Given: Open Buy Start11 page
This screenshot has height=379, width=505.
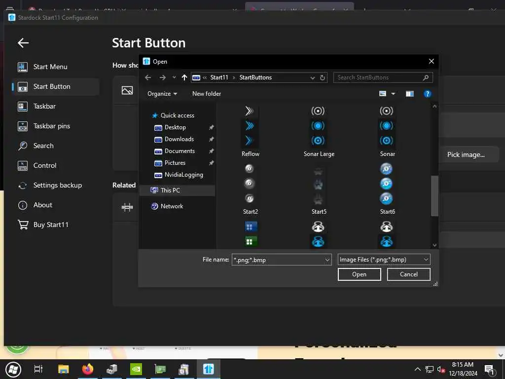Looking at the screenshot, I should click(x=55, y=225).
